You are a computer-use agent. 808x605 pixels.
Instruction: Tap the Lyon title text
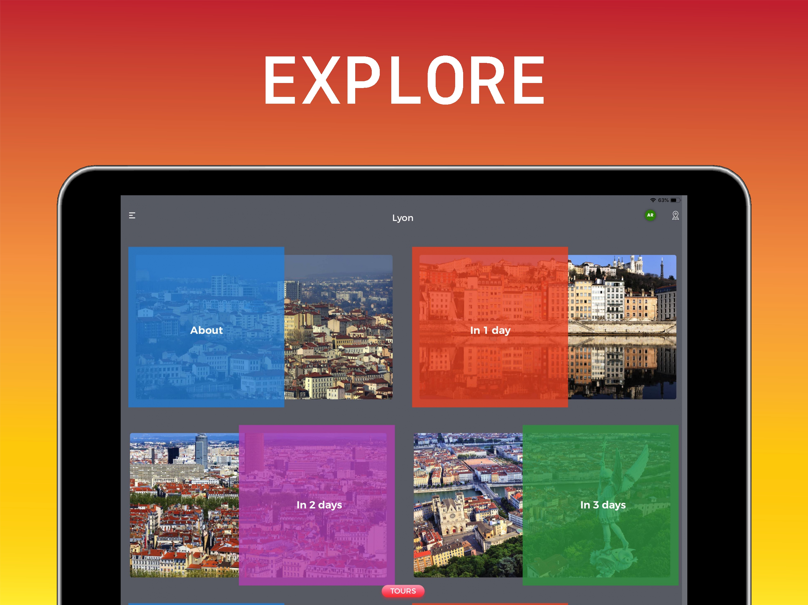coord(403,218)
